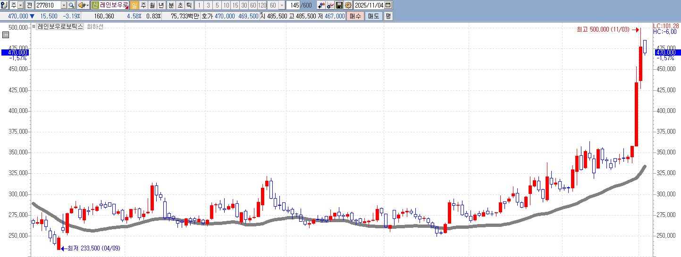This screenshot has width=681, height=257.
Task: Click the 매수 buy button
Action: point(355,16)
